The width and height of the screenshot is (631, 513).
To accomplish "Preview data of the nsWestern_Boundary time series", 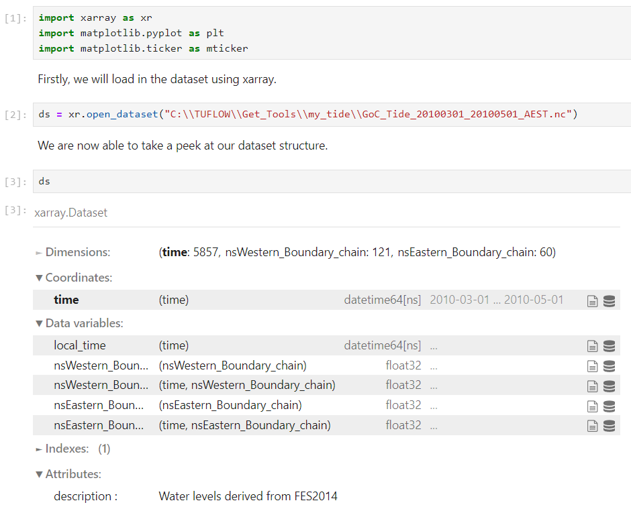I will click(610, 386).
